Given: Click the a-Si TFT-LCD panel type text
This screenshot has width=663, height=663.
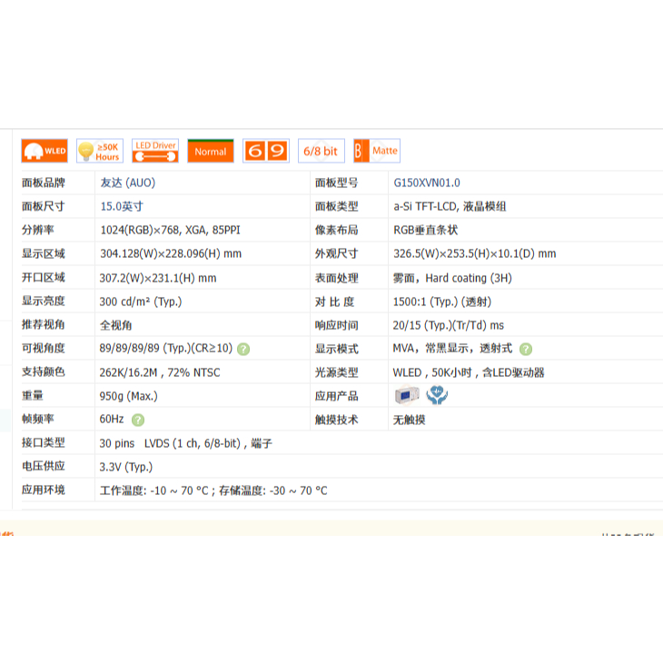Looking at the screenshot, I should (x=450, y=206).
